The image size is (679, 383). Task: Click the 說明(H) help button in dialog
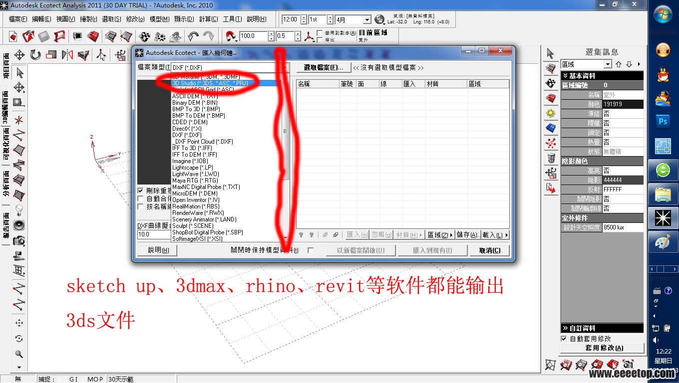[x=158, y=250]
